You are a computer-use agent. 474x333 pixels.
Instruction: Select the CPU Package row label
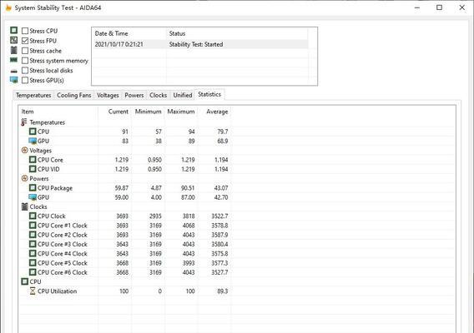[55, 188]
